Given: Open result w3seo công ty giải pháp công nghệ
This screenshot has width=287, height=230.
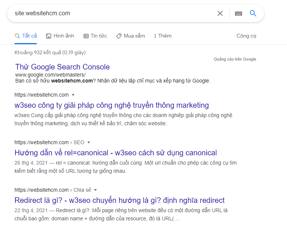Looking at the screenshot, I should click(112, 105).
